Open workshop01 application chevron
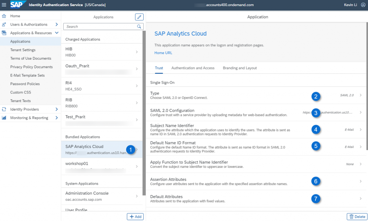368x221 pixels. coord(137,166)
